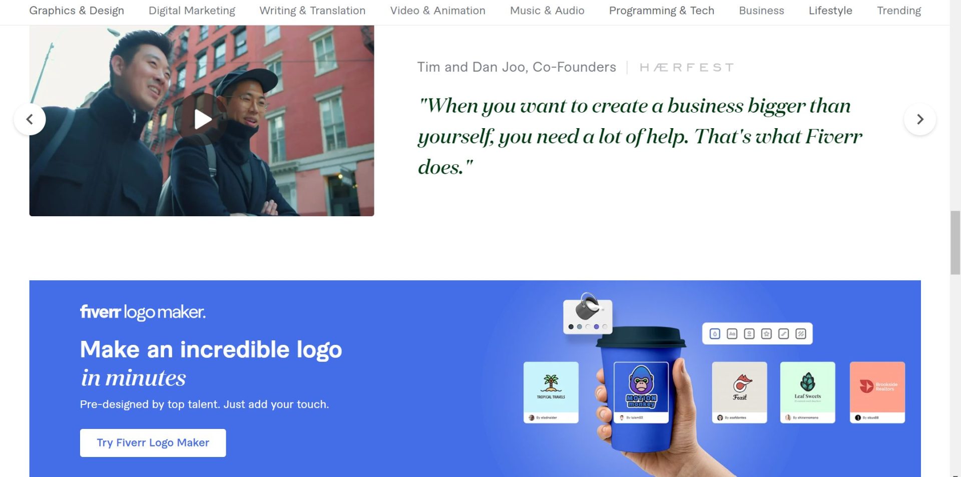This screenshot has width=961, height=477.
Task: Pick the purple color dot under the paint bucket
Action: (596, 327)
